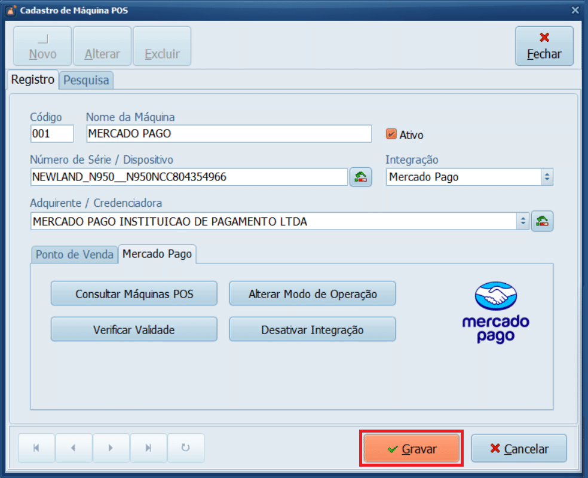Click the Nome da Máquina text field
Image resolution: width=588 pixels, height=478 pixels.
pos(229,134)
